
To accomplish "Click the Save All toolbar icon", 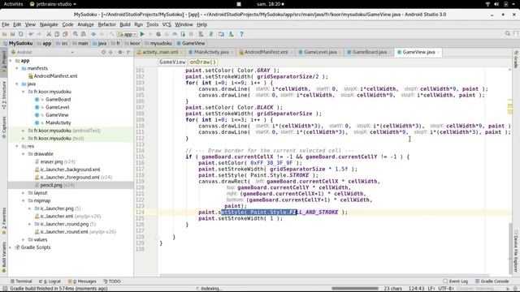I will 13,34.
